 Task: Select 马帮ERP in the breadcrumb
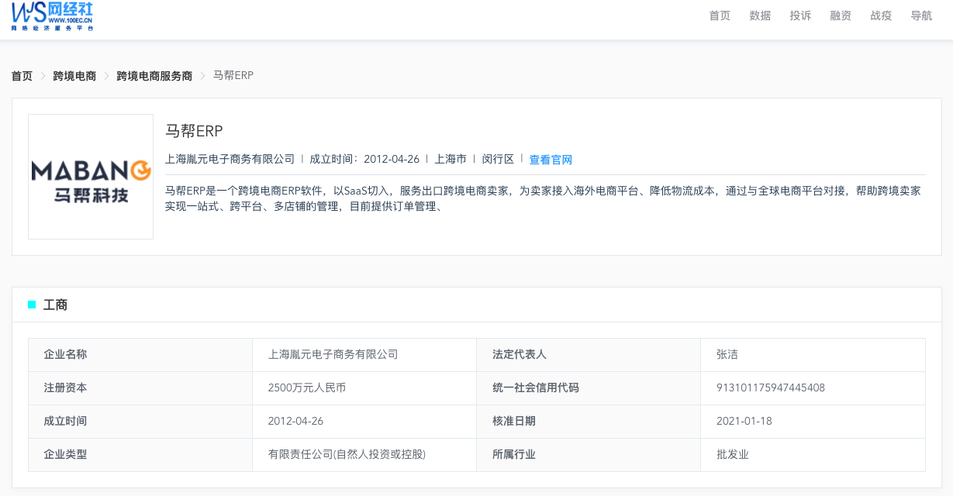pyautogui.click(x=233, y=76)
